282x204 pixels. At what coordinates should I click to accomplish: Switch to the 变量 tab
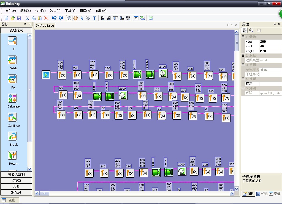pos(275,194)
